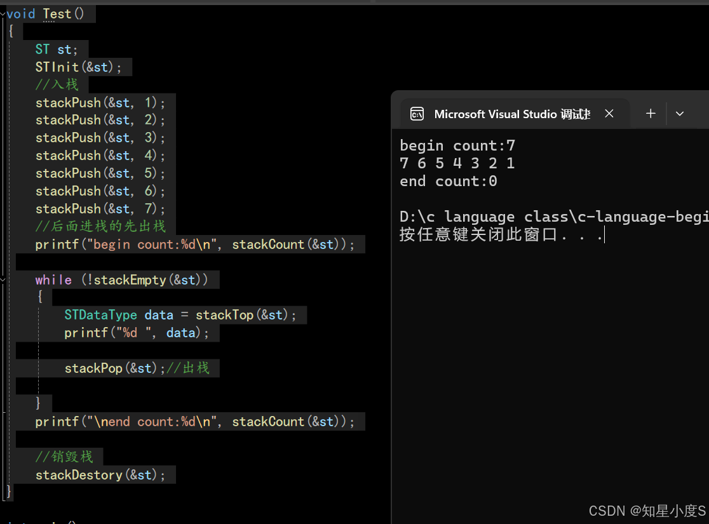The image size is (709, 524).
Task: Collapse the while loop code block
Action: pyautogui.click(x=3, y=280)
